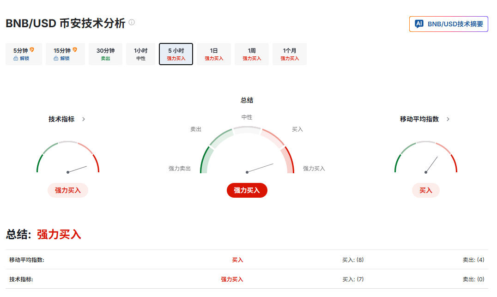Click the 移动平均指数 heading link

[419, 119]
